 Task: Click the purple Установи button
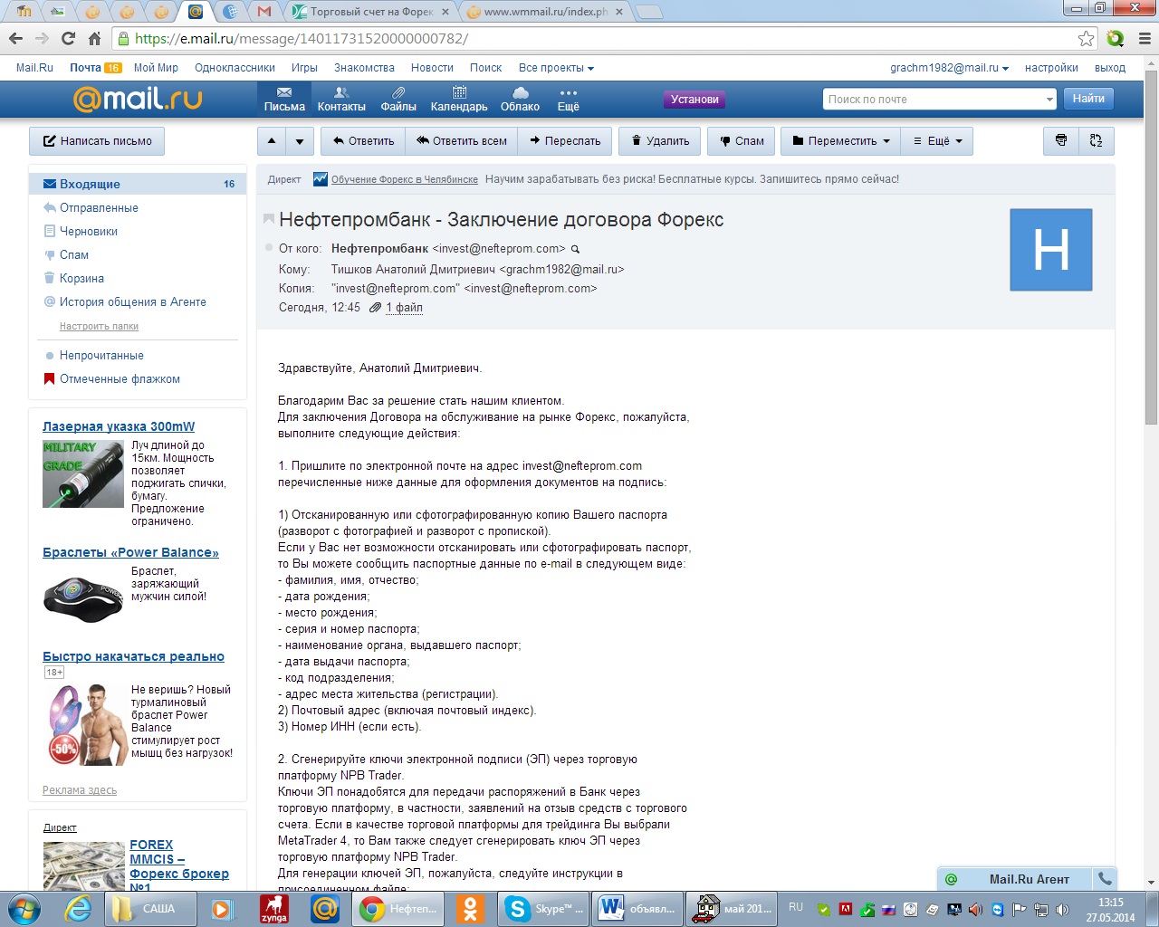[694, 100]
